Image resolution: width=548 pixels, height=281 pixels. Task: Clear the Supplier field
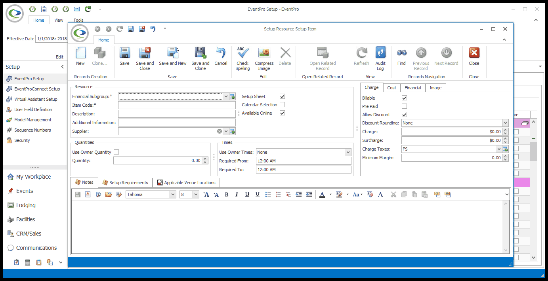click(220, 131)
